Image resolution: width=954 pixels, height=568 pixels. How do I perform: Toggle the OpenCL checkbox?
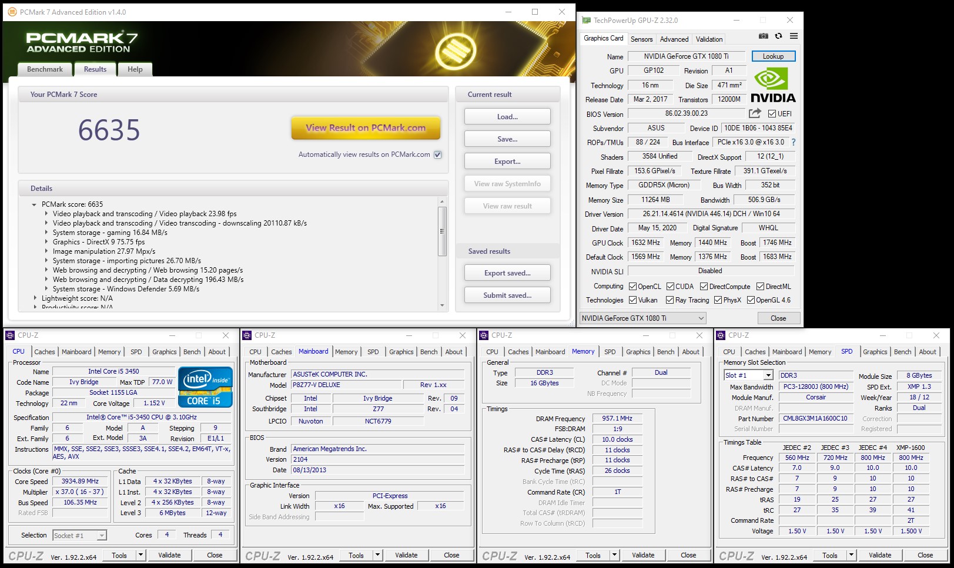point(632,287)
